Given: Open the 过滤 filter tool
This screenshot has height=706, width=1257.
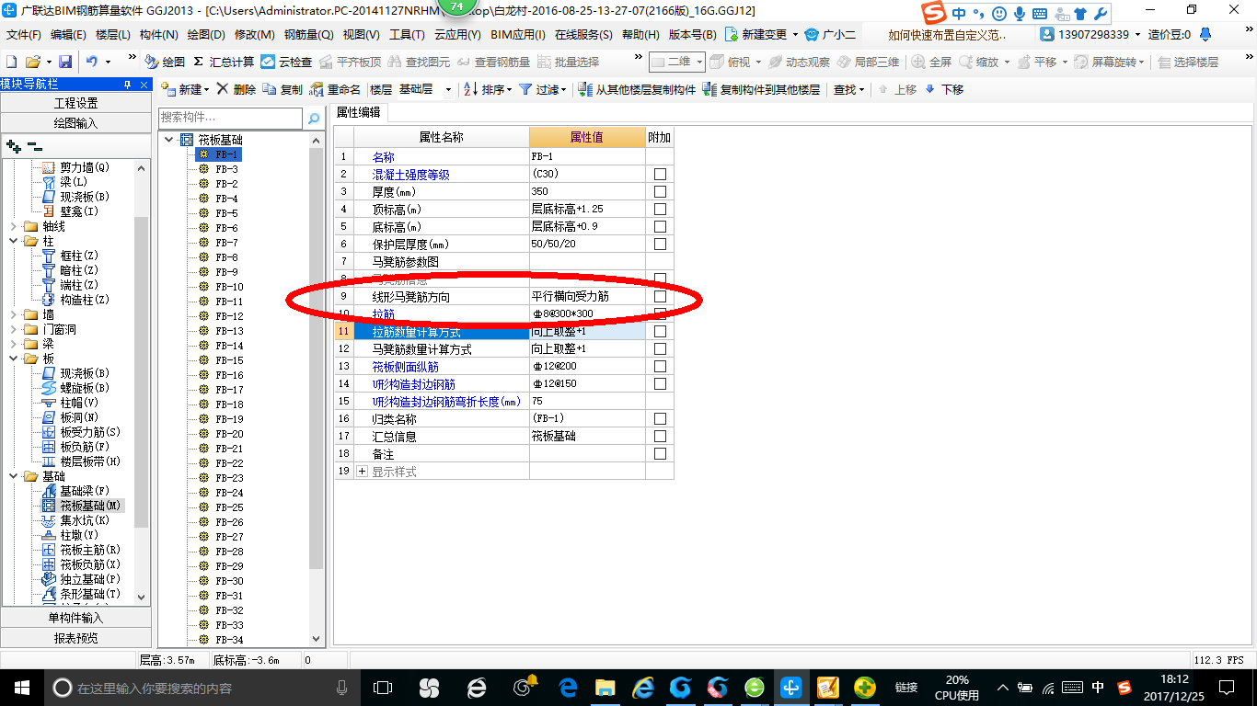Looking at the screenshot, I should (542, 89).
